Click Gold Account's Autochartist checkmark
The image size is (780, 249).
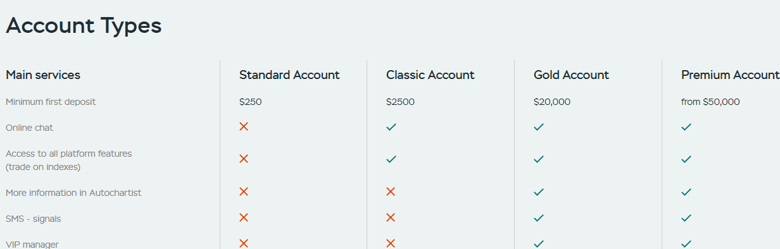click(x=539, y=192)
